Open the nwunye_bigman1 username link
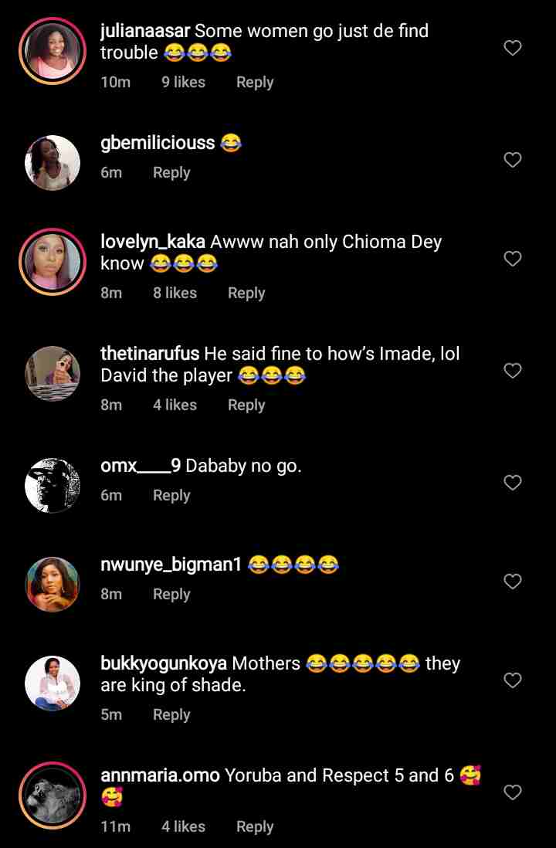Image resolution: width=556 pixels, height=848 pixels. (x=171, y=565)
